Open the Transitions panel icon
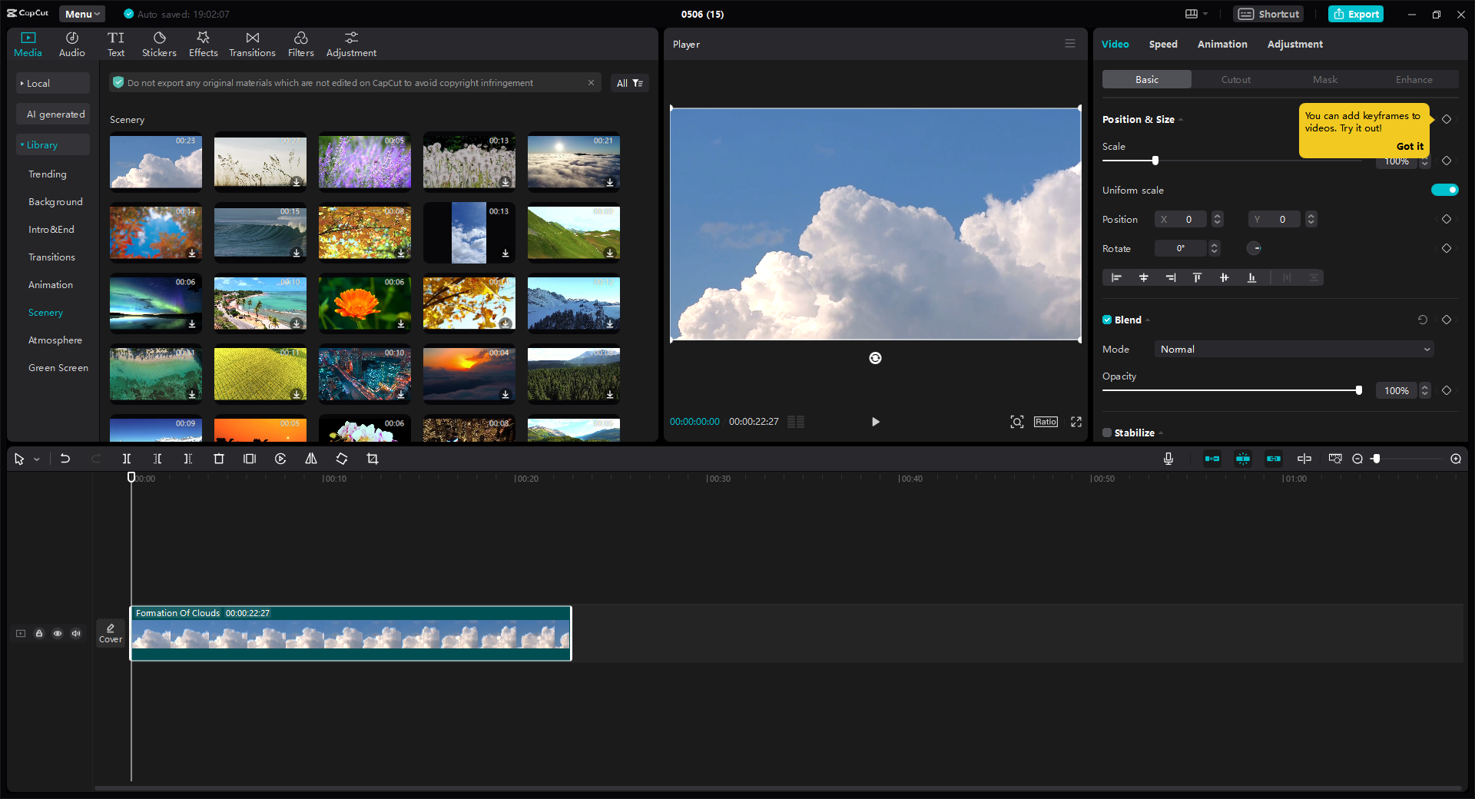Screen dimensions: 1475x799 pos(252,43)
